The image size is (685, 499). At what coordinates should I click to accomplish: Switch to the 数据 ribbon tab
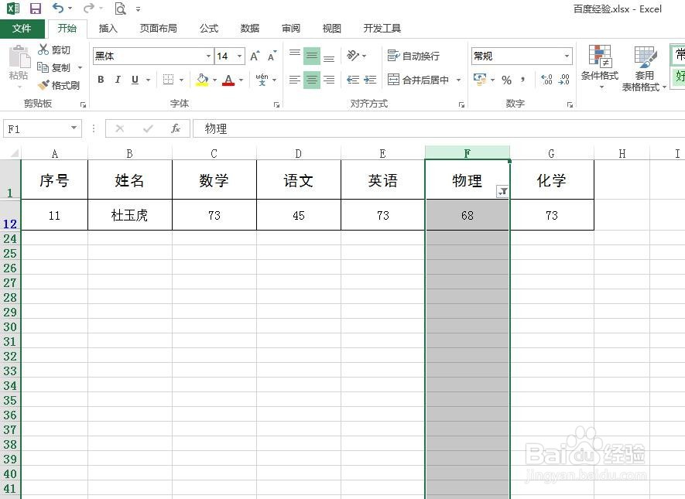[248, 28]
